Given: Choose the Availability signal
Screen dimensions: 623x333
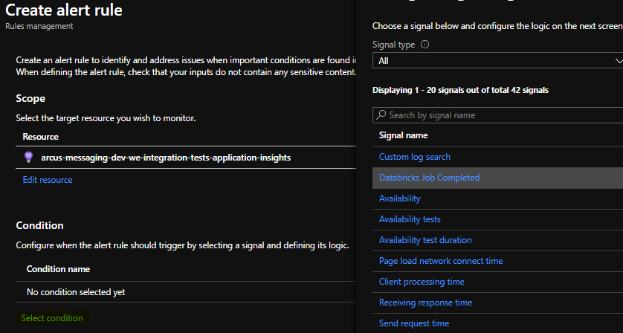Looking at the screenshot, I should click(399, 198).
